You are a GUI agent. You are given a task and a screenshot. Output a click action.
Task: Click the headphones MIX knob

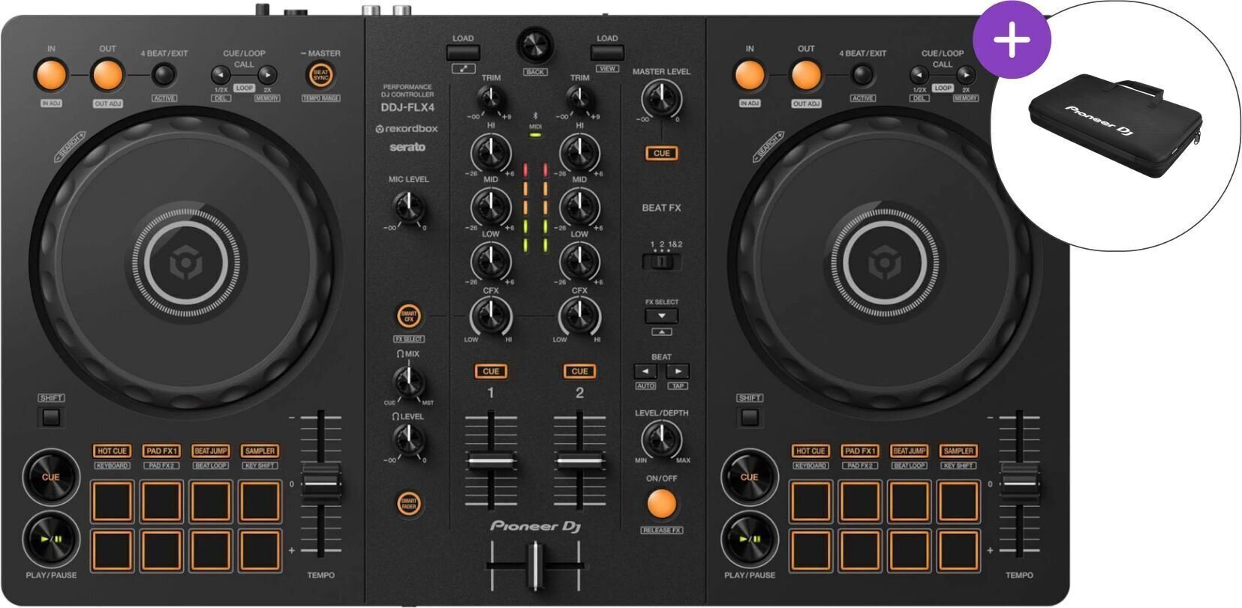(x=408, y=381)
